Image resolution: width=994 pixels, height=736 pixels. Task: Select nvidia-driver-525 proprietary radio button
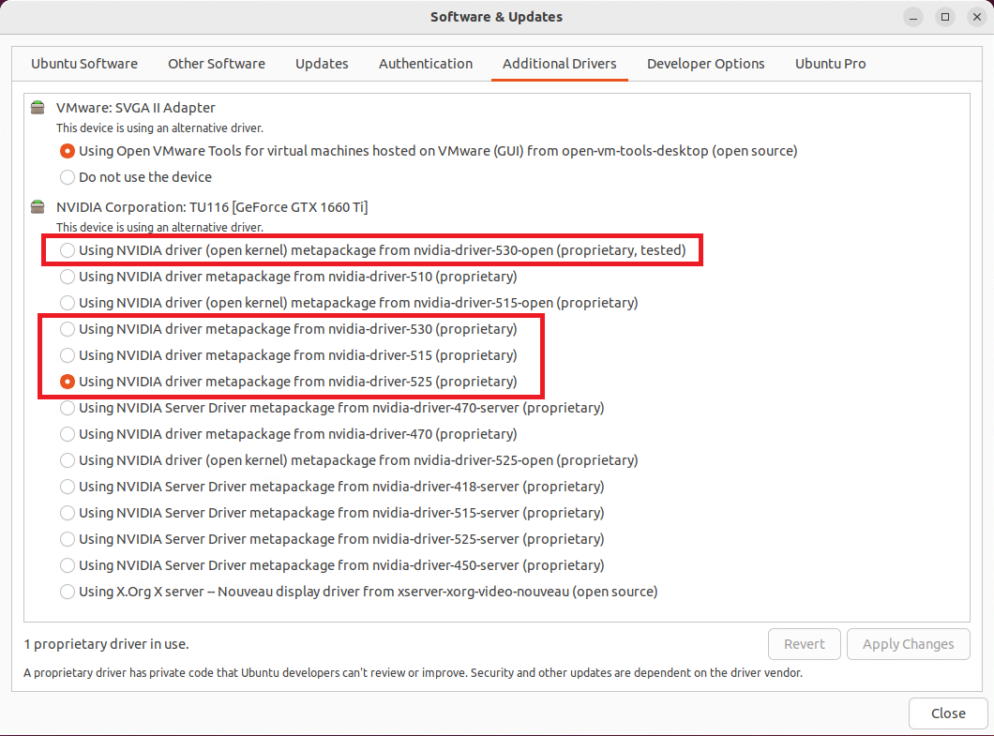[x=68, y=382]
